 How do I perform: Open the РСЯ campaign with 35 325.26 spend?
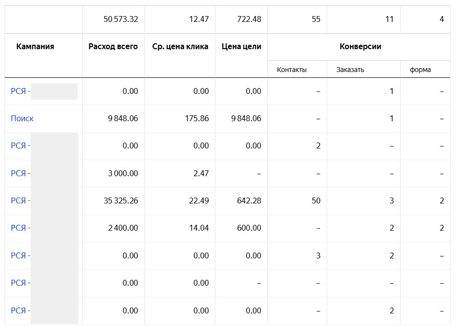(x=20, y=200)
